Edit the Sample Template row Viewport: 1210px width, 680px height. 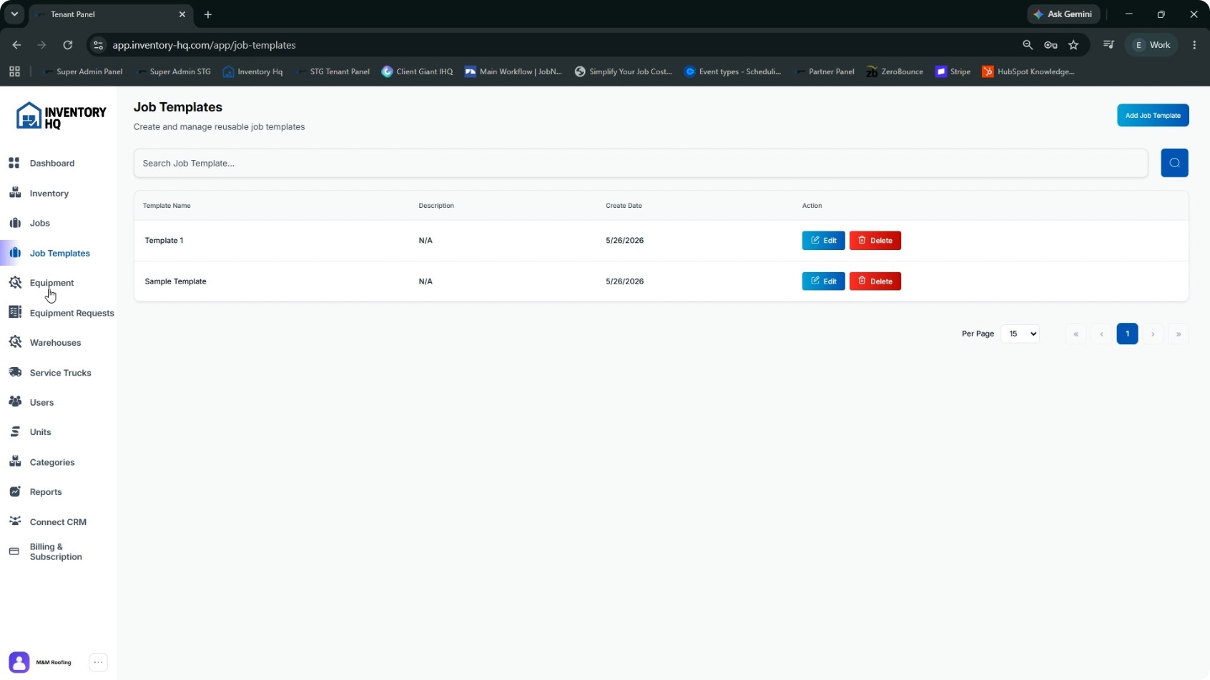click(x=823, y=281)
